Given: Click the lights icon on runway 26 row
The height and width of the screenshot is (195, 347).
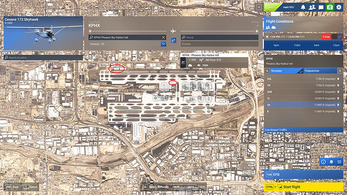Looking at the screenshot, I should pyautogui.click(x=338, y=105).
